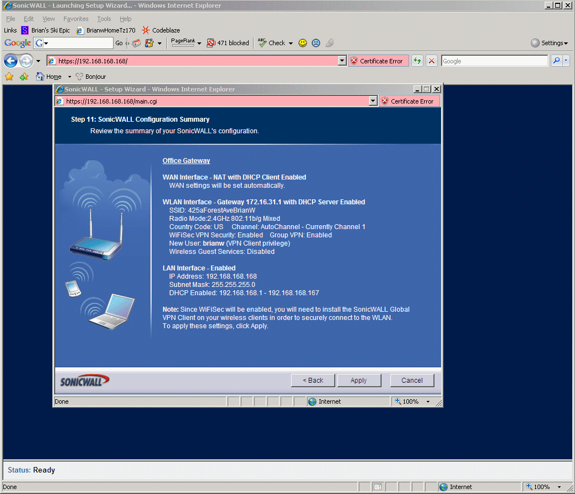Expand the Setup Wizard popup address dropdown

tap(373, 101)
